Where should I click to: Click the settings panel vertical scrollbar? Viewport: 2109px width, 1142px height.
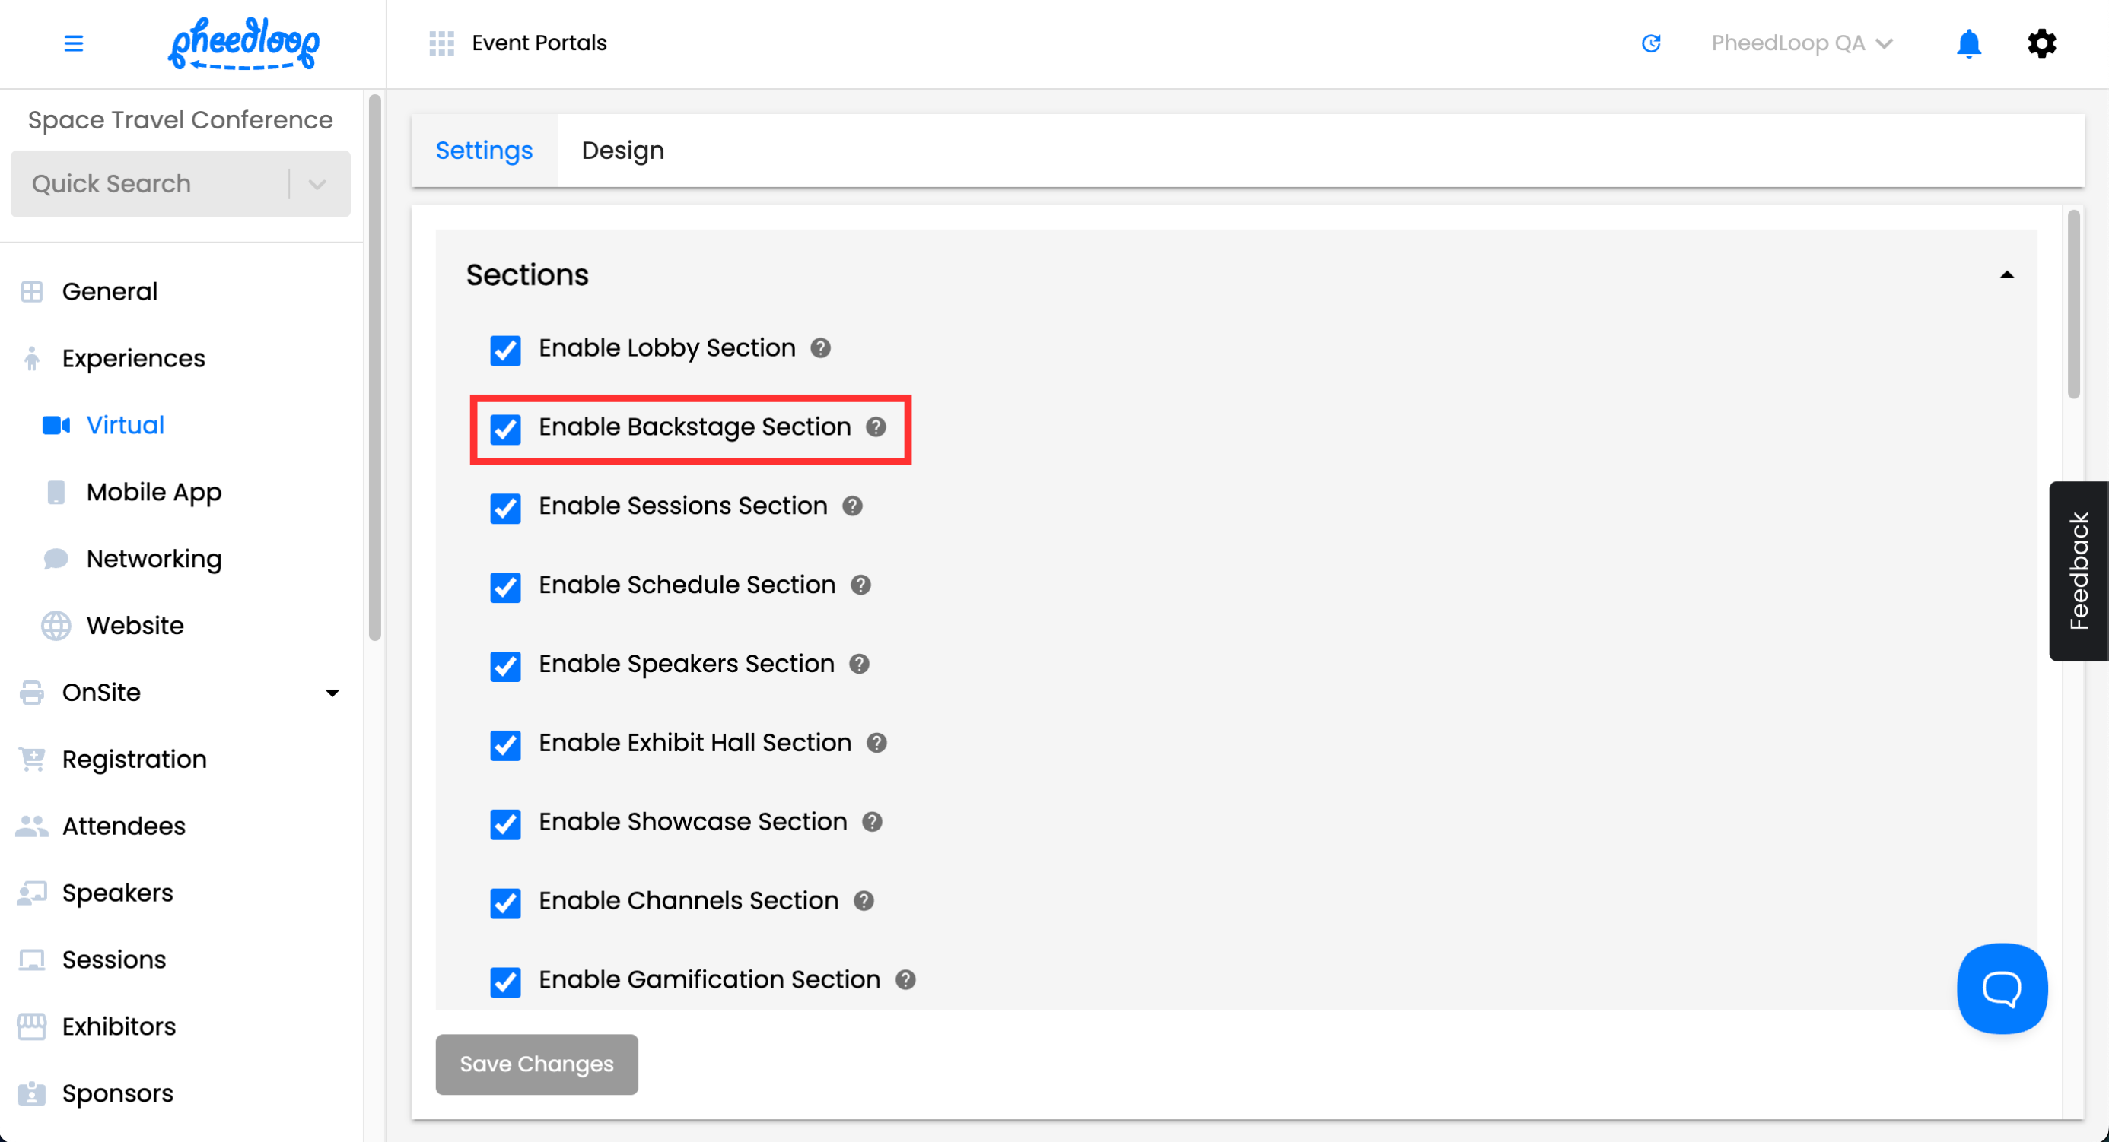[2073, 304]
